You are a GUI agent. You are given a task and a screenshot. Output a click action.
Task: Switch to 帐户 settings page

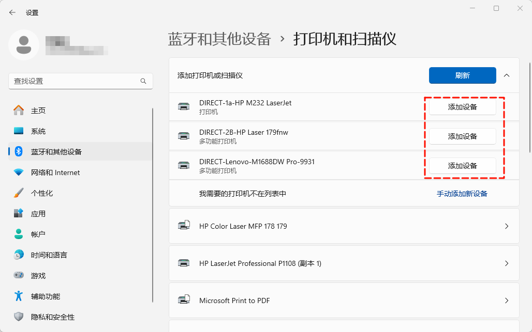[38, 234]
